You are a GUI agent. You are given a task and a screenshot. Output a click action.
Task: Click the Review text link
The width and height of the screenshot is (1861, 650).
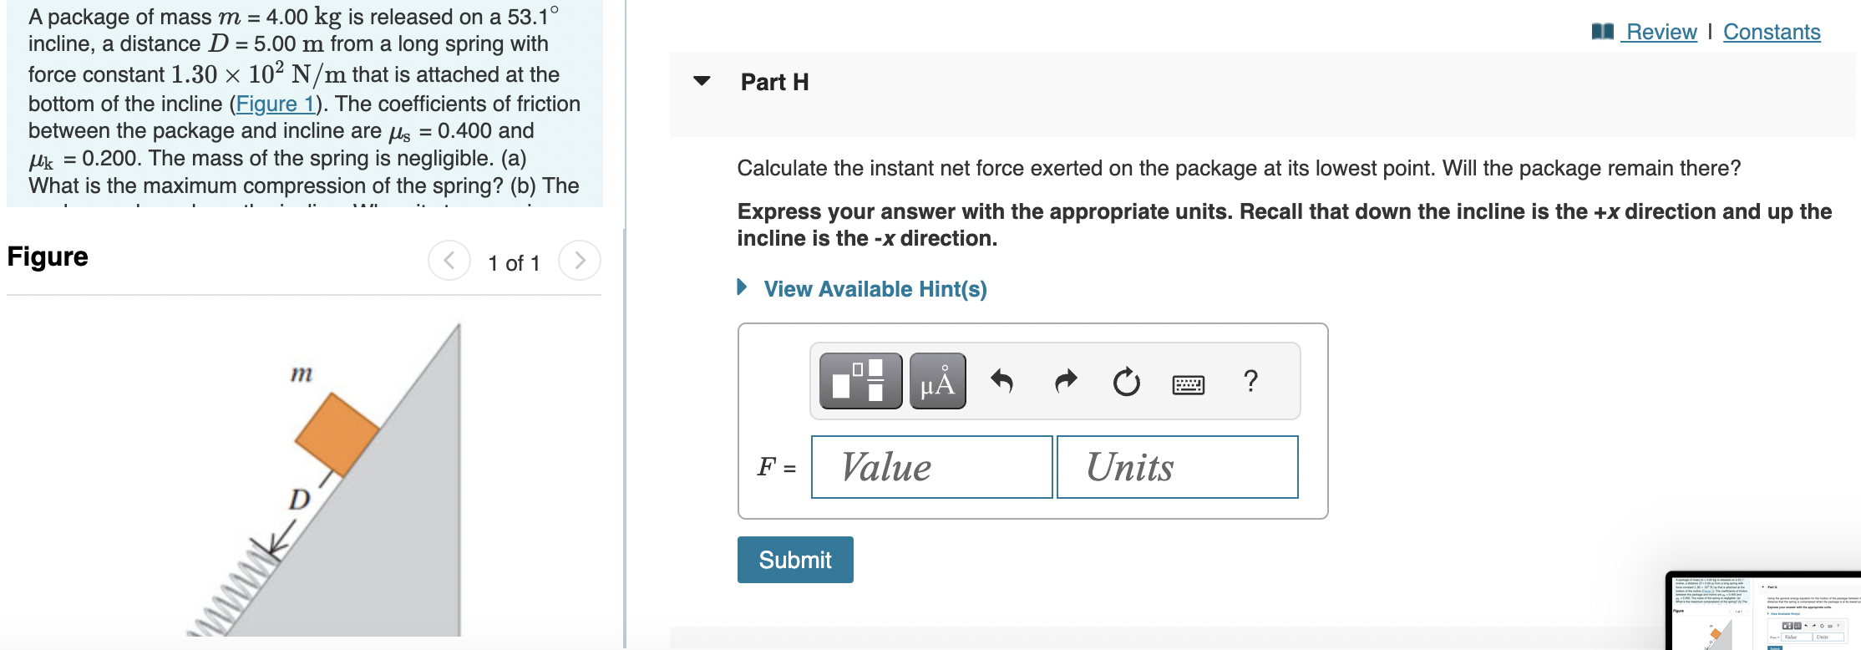(x=1659, y=32)
